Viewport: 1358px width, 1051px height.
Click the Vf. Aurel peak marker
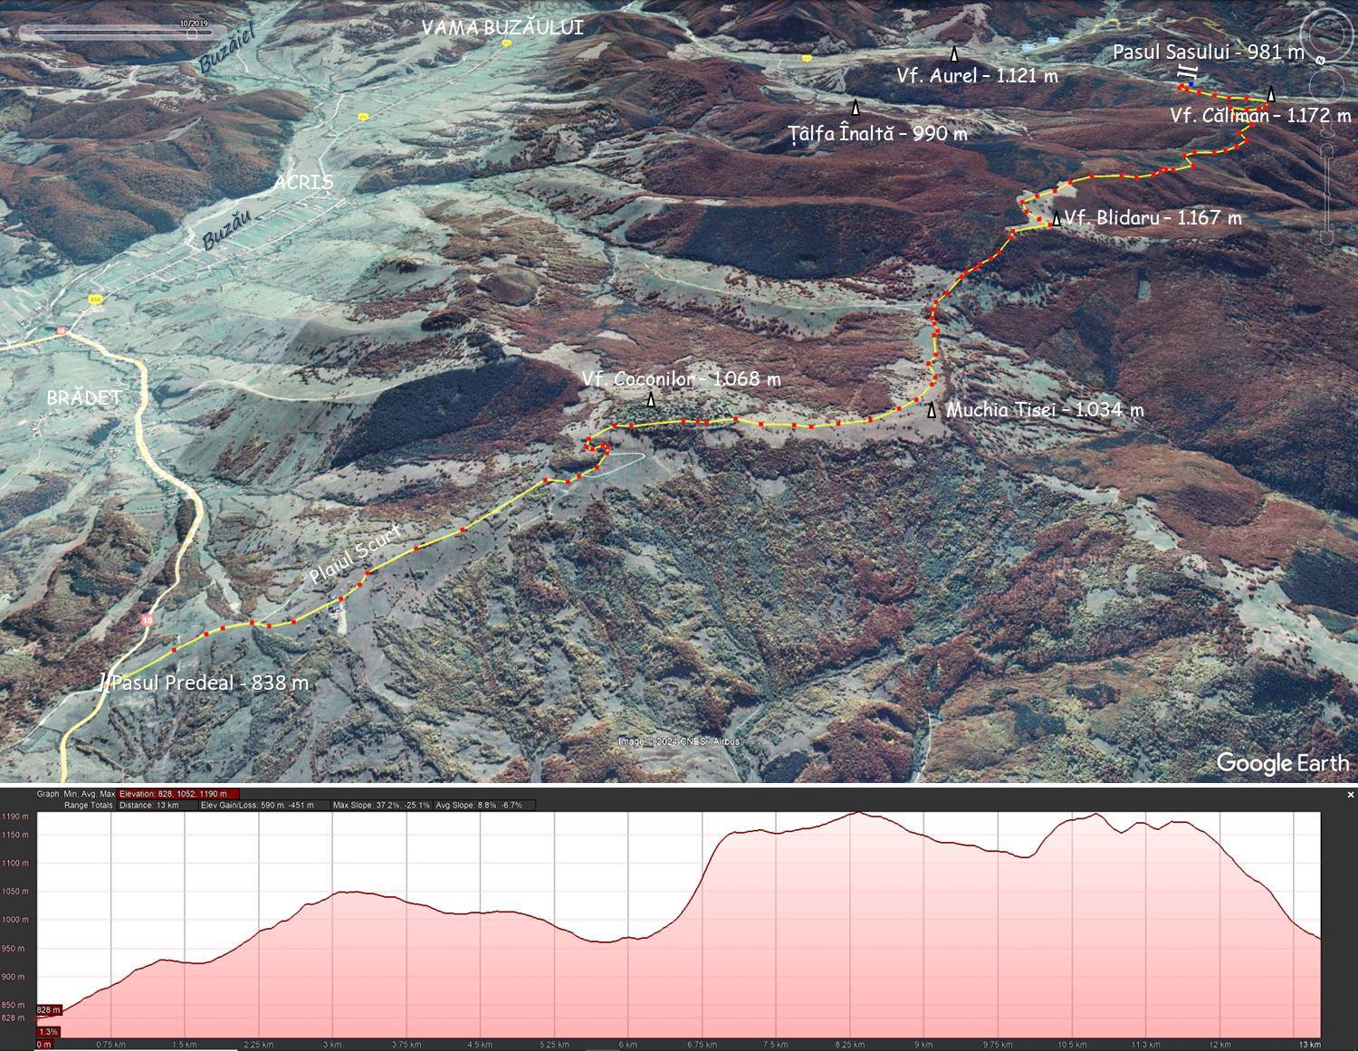954,54
